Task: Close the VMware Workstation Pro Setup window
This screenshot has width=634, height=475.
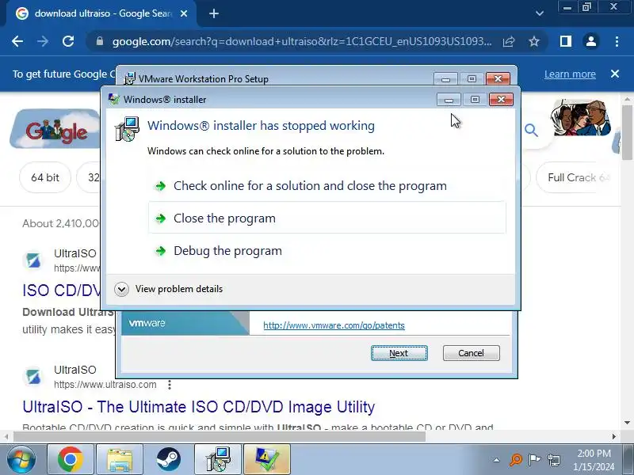Action: tap(498, 78)
